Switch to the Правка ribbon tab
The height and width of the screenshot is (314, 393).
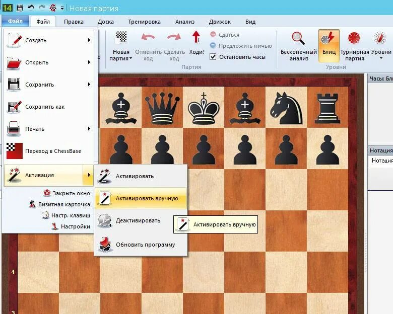74,22
